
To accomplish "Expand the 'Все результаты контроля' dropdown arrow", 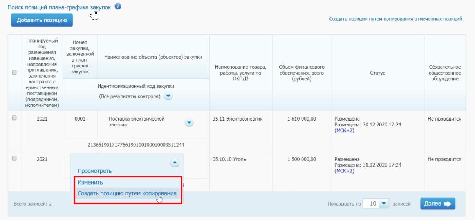I will click(x=168, y=96).
